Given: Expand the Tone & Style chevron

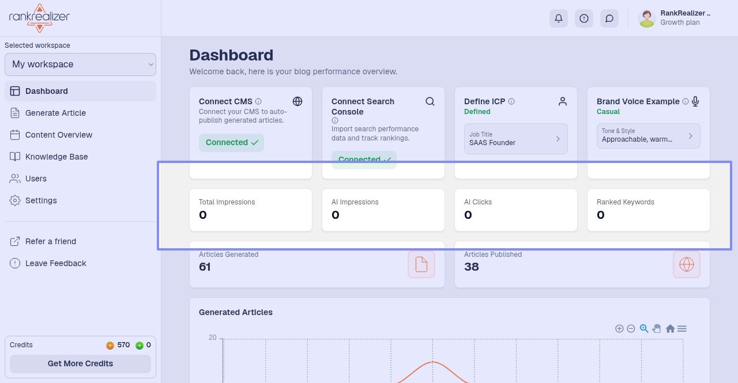Looking at the screenshot, I should tap(691, 136).
